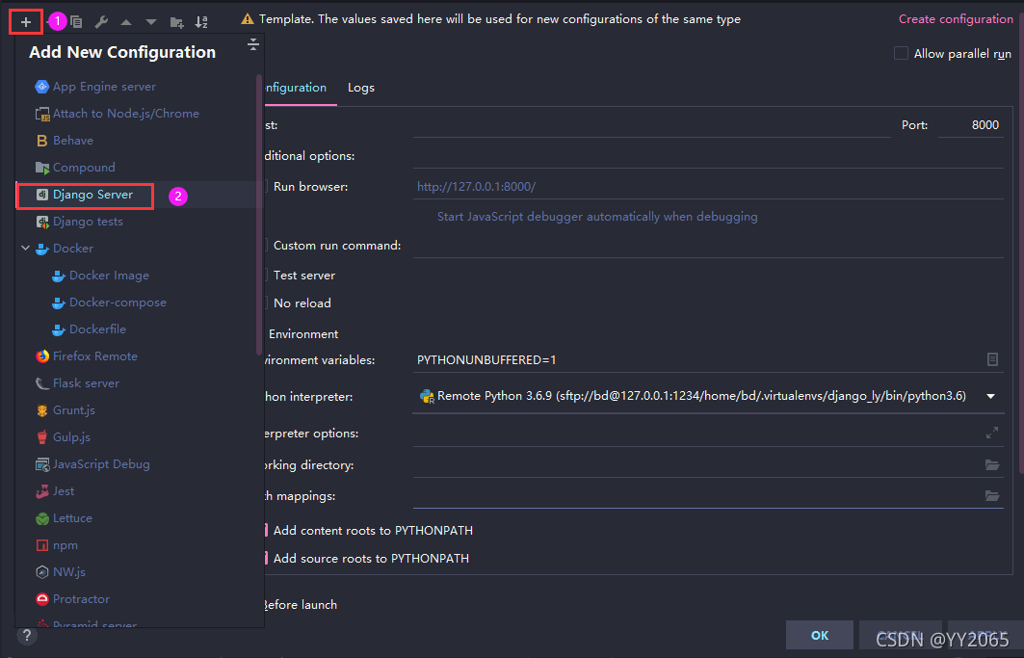Move configuration up with the arrow icon
The height and width of the screenshot is (658, 1024).
(x=126, y=22)
